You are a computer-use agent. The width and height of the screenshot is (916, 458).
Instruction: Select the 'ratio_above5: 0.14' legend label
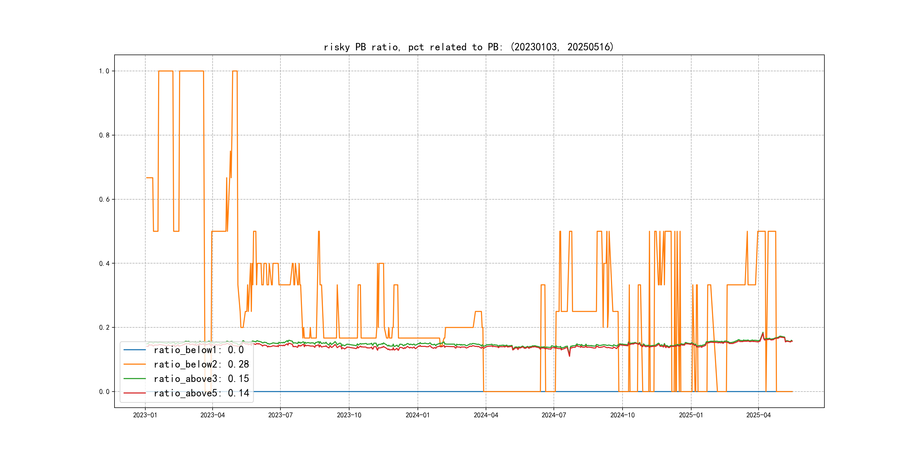pos(201,393)
